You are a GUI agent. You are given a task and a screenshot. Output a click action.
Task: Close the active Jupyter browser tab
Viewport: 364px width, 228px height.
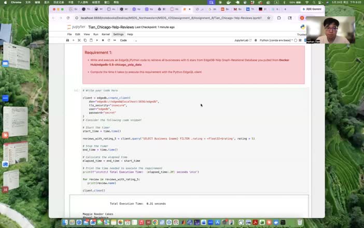[x=190, y=9]
